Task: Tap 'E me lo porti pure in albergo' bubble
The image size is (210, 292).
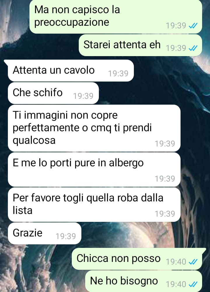Action: 94,170
